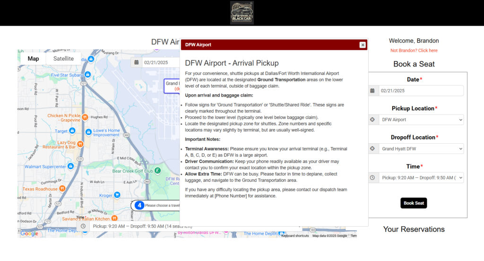
Task: Switch to Satellite map view
Action: 63,59
